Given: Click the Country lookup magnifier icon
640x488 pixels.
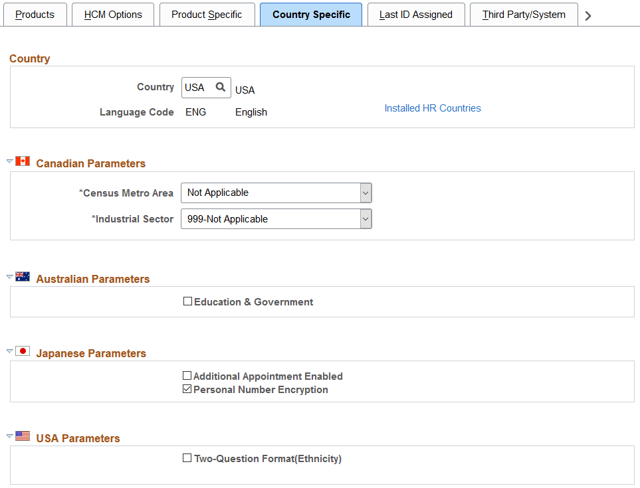Looking at the screenshot, I should pos(221,87).
